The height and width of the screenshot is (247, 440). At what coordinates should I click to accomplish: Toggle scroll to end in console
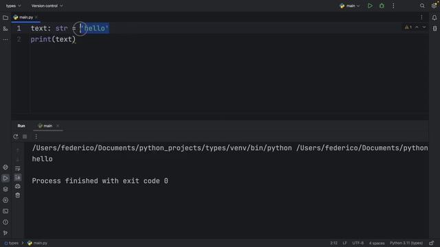18,177
